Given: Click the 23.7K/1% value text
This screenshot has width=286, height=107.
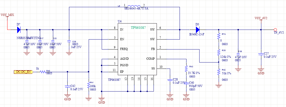Looking at the screenshot, I should point(194,73).
